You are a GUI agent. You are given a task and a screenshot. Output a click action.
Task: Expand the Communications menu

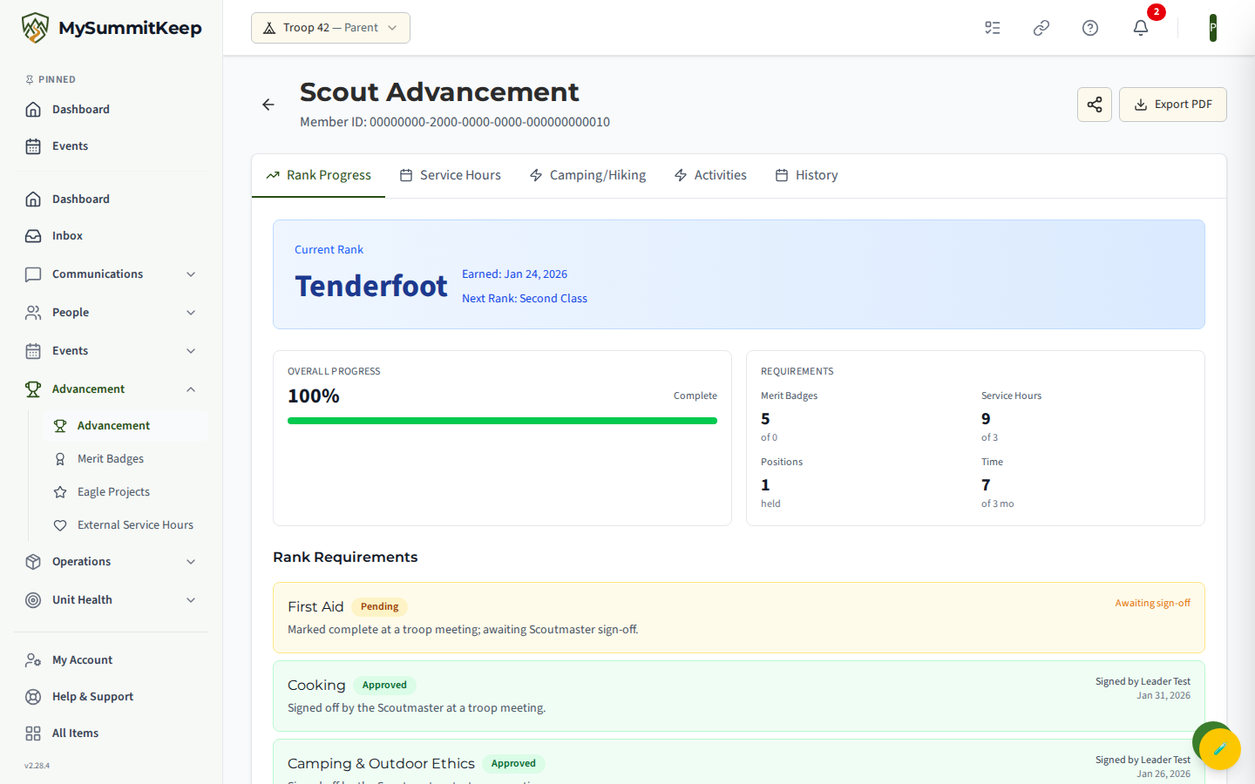click(112, 274)
